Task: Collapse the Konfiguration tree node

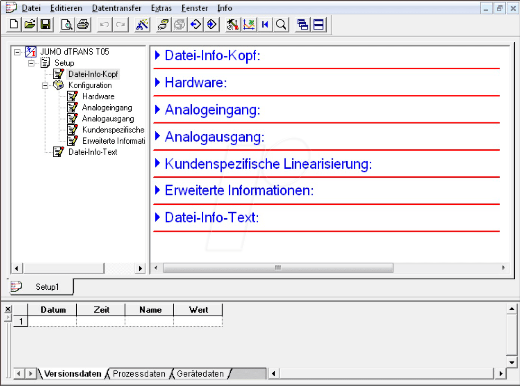Action: [x=45, y=85]
